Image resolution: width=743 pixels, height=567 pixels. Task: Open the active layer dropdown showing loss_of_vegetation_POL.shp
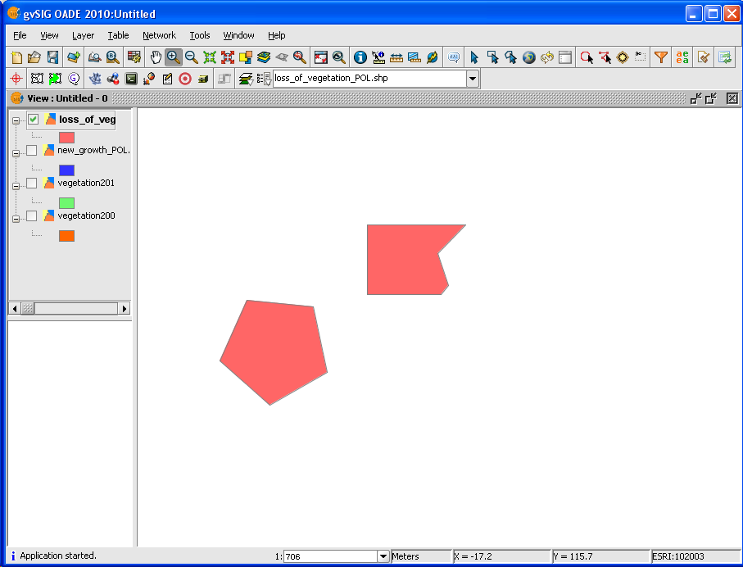pos(472,78)
